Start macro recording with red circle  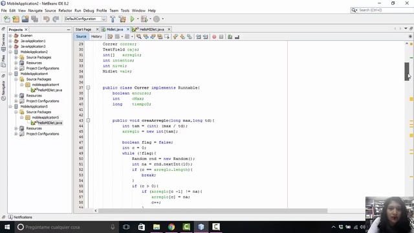(x=214, y=37)
